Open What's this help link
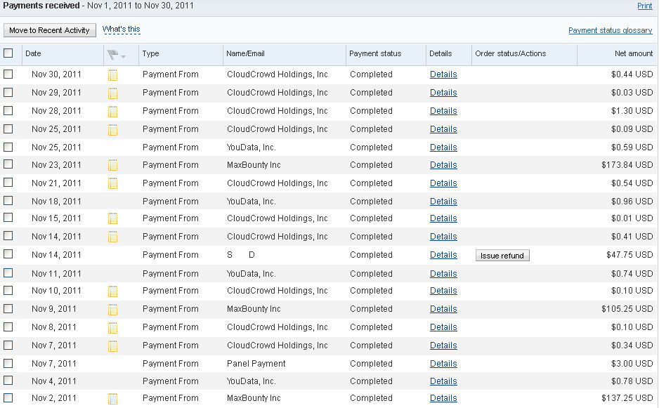The width and height of the screenshot is (659, 408). (121, 29)
